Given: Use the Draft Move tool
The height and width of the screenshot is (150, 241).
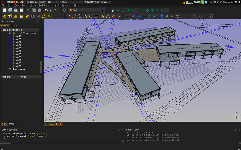Looking at the screenshot, I should click(x=127, y=16).
